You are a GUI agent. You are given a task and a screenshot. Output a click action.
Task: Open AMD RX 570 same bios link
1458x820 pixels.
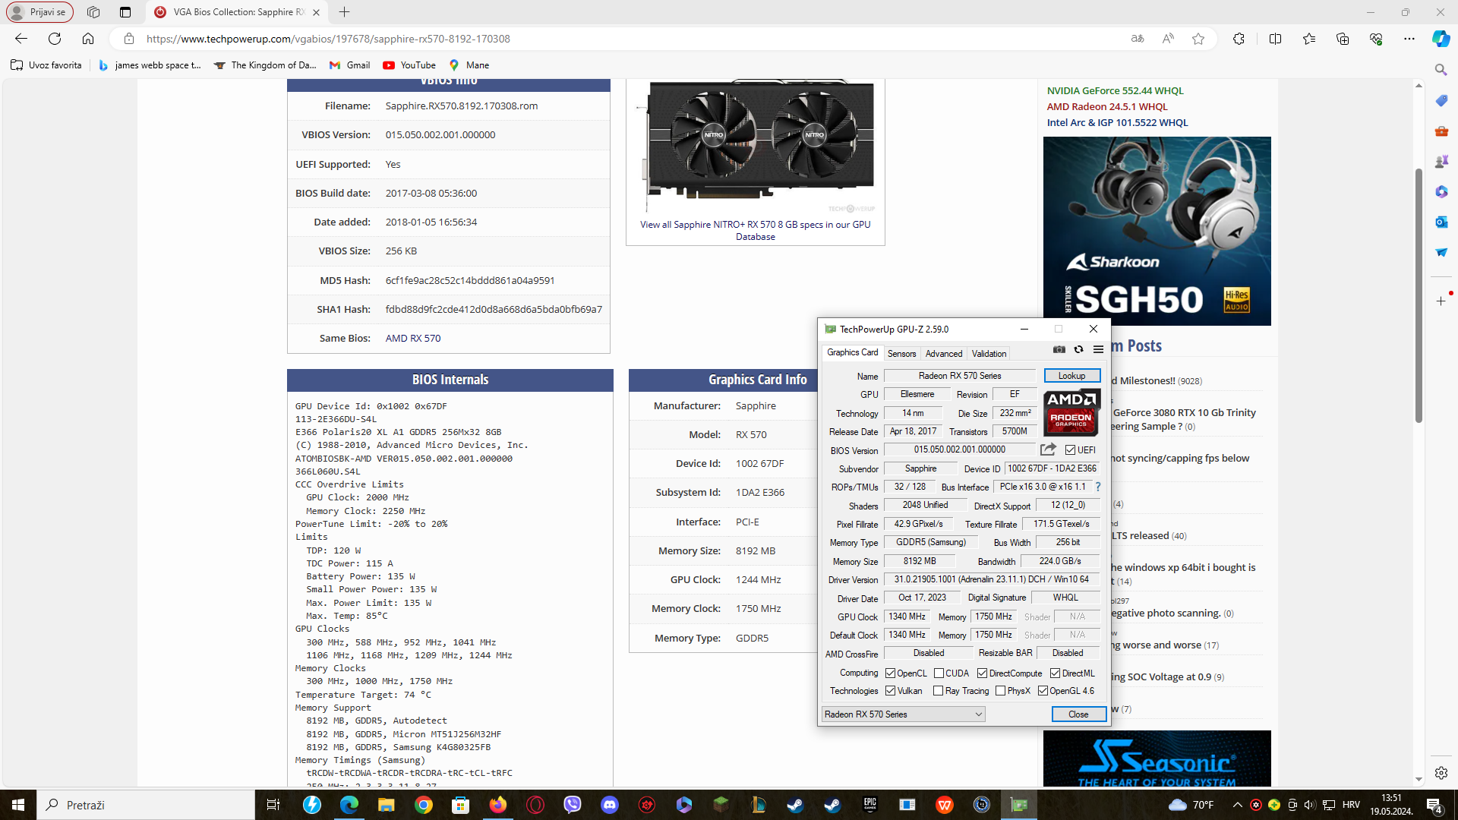coord(412,339)
